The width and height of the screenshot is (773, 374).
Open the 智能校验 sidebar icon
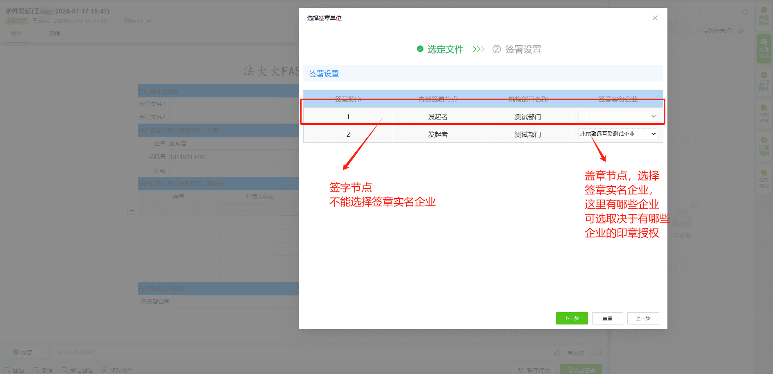[x=764, y=114]
